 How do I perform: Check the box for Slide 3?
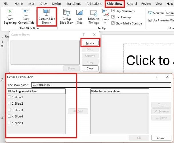click(9, 110)
